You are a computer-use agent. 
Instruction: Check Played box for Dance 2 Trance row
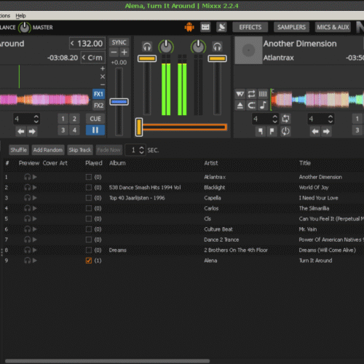[x=89, y=240]
